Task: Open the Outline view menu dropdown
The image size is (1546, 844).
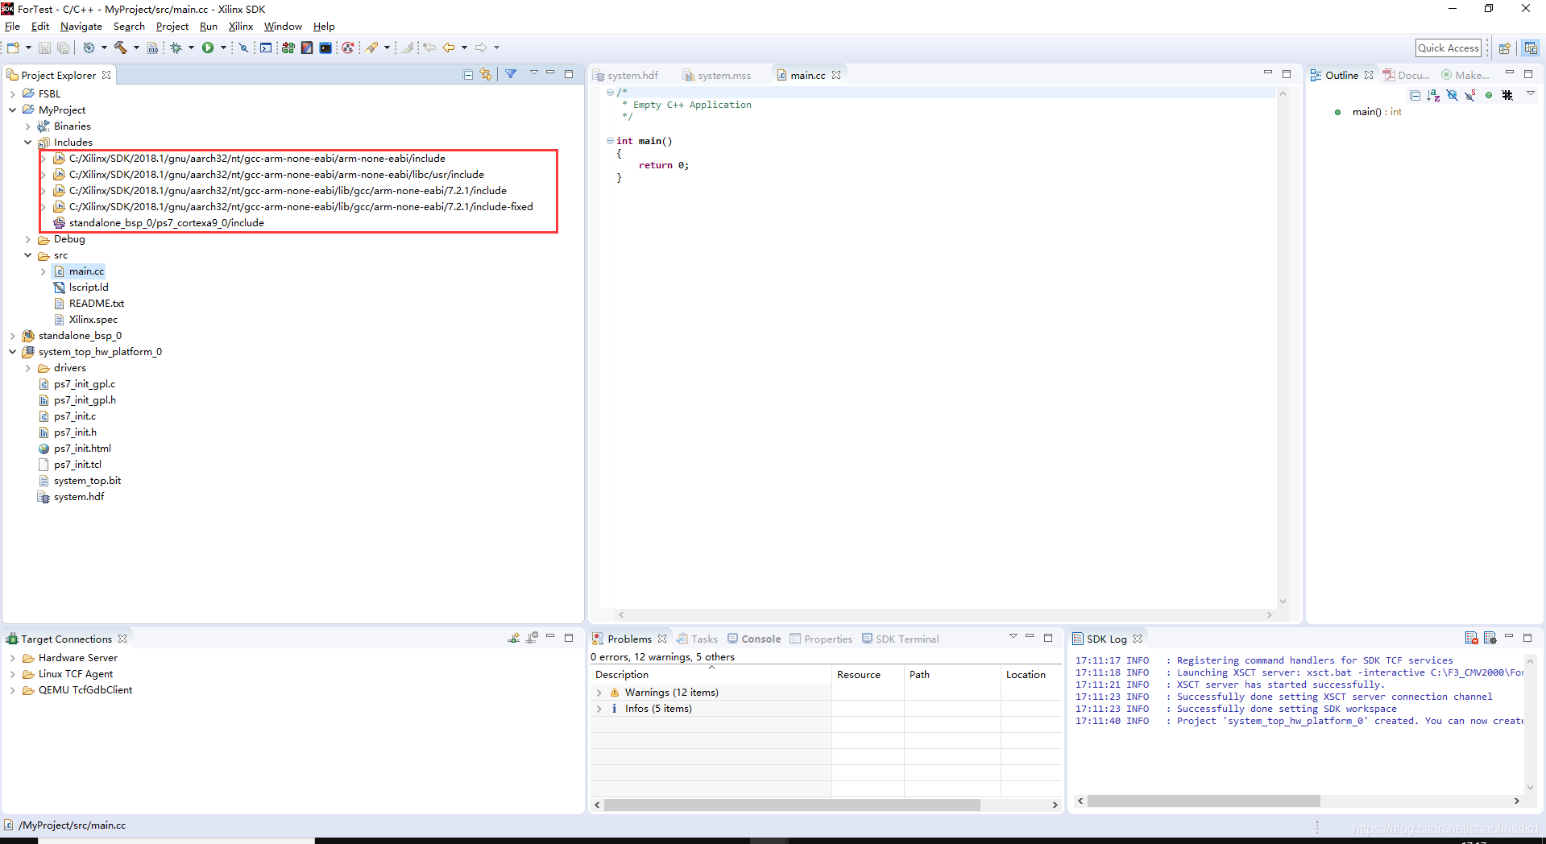Action: [x=1530, y=94]
